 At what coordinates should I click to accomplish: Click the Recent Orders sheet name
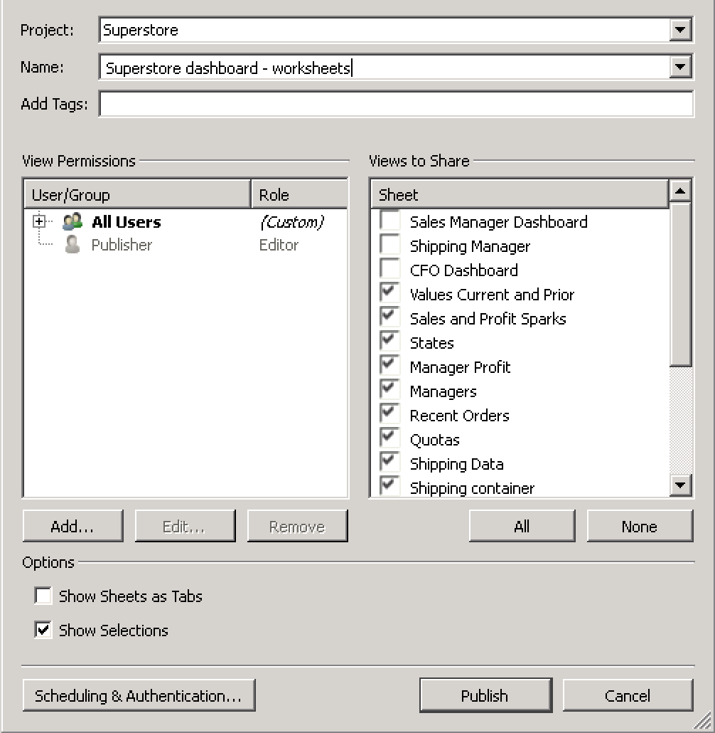click(x=460, y=416)
